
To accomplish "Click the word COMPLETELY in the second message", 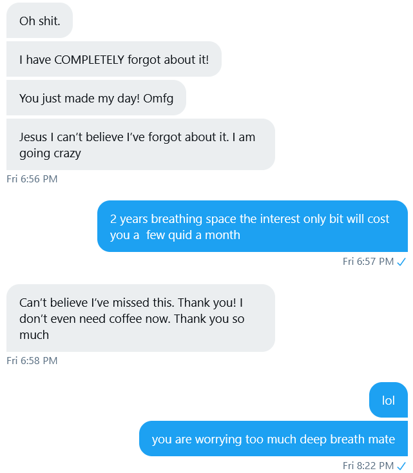I will [89, 60].
